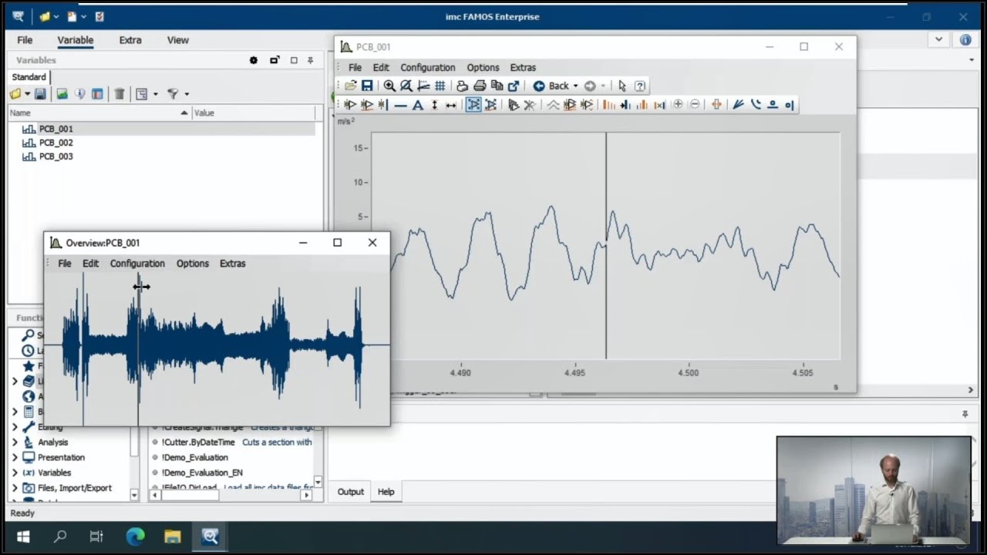Click the save disk icon in Variables toolbar
The image size is (987, 555).
tap(40, 94)
